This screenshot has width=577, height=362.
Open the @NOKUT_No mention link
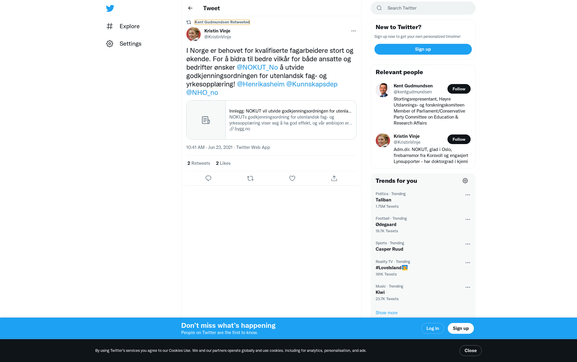point(257,67)
